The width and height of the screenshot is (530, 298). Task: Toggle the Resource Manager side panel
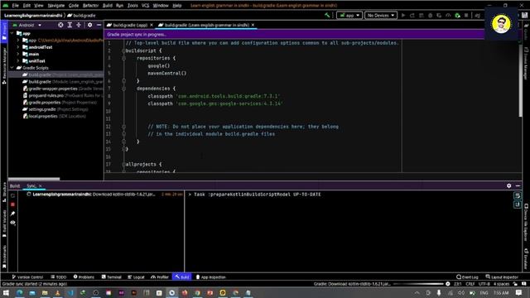(4, 66)
